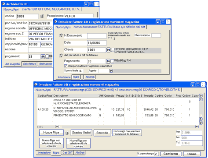Switch to 'dati anagrafici' tab
The width and height of the screenshot is (208, 158).
pos(13,64)
